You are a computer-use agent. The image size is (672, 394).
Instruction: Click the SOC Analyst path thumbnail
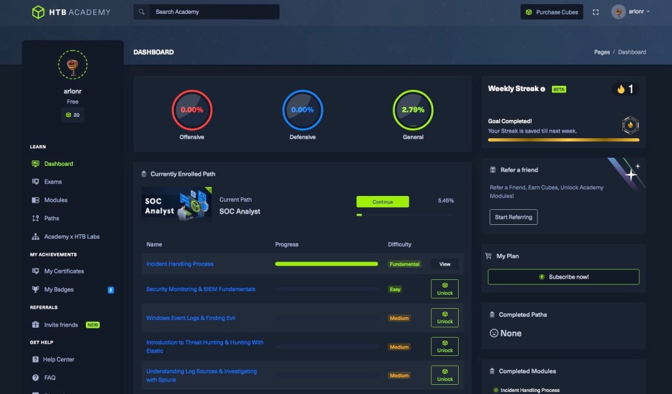point(177,203)
